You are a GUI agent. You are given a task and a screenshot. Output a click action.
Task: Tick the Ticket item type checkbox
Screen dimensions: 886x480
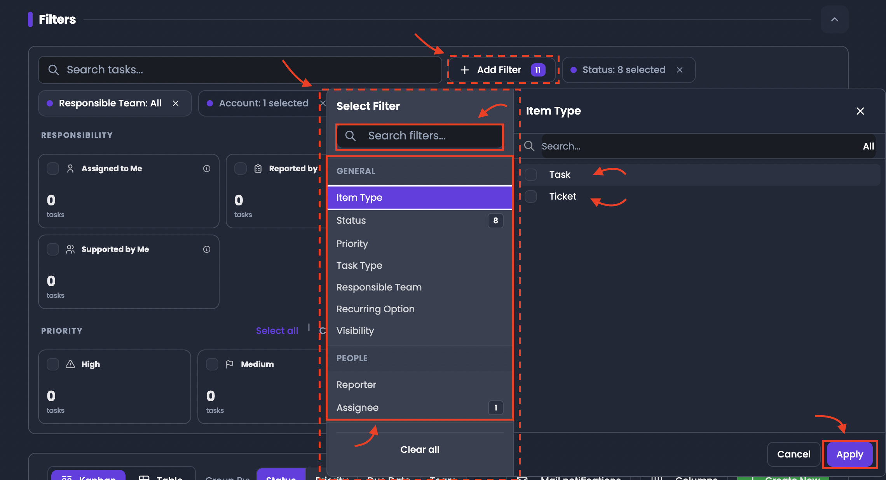pos(531,197)
